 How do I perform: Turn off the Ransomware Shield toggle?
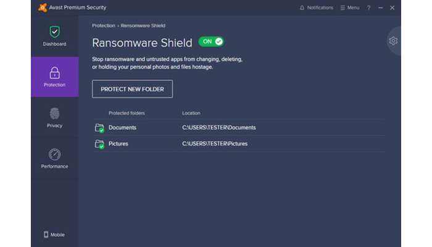tap(211, 41)
